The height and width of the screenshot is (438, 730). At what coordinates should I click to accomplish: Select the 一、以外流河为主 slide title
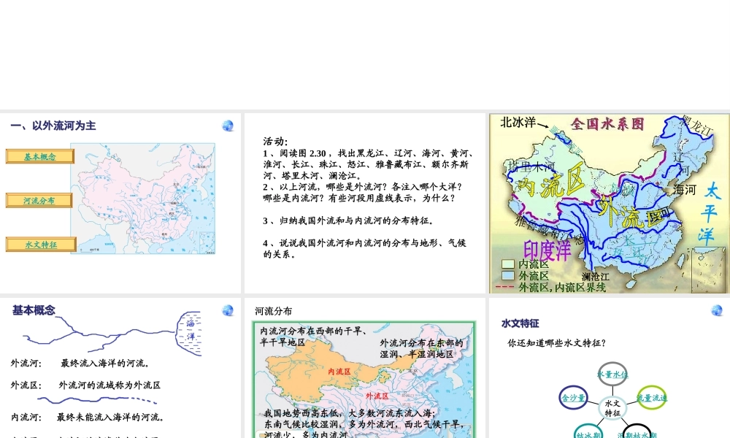tap(53, 126)
